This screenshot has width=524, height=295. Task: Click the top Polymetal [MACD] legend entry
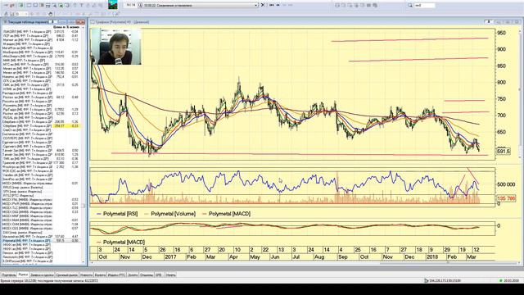click(x=226, y=214)
